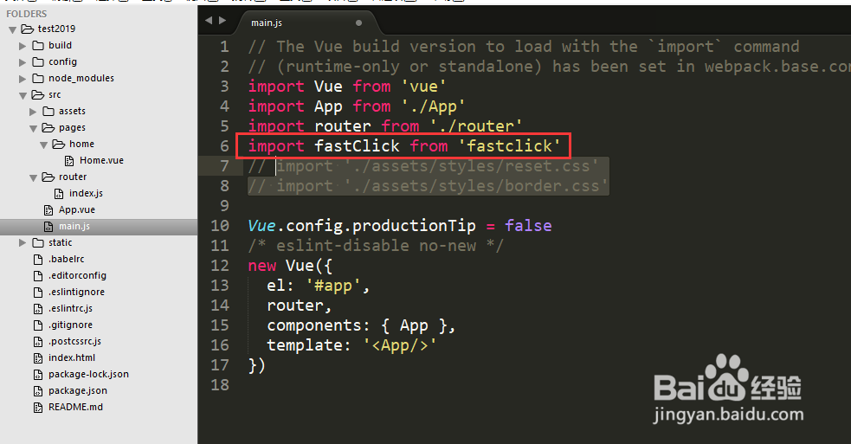Click the node_modules folder icon
This screenshot has width=851, height=444.
tap(38, 78)
